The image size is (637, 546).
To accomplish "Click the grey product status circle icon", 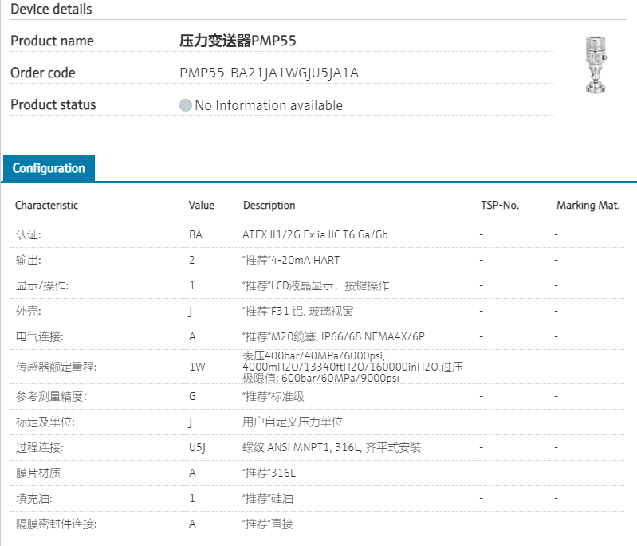I will point(186,105).
